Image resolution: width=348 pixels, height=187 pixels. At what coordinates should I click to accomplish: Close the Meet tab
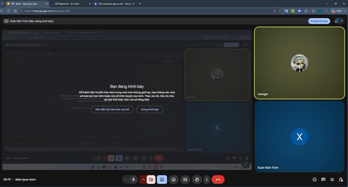(x=47, y=4)
